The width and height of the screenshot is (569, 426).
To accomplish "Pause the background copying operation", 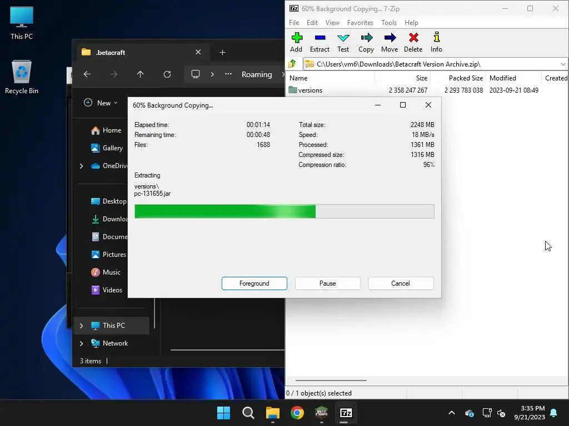I will 328,283.
